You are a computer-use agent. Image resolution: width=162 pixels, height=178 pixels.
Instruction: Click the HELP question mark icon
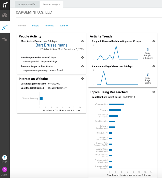[5, 158]
